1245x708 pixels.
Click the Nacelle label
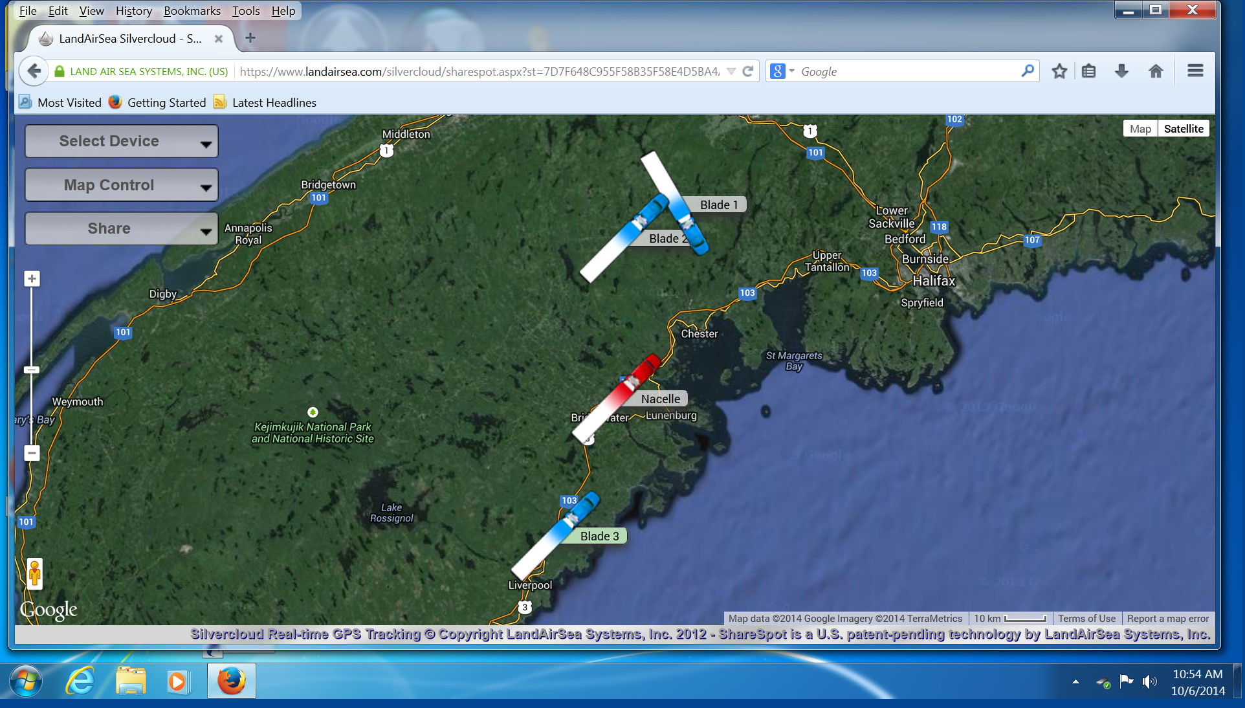(x=661, y=399)
